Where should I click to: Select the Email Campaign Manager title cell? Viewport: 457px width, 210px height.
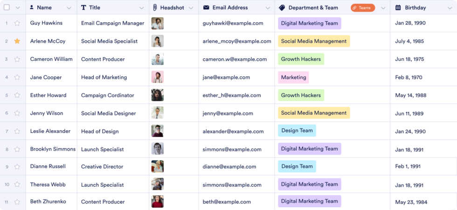[x=112, y=23]
